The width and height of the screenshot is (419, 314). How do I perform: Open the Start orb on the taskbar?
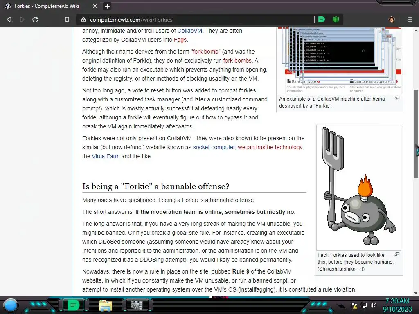11,305
